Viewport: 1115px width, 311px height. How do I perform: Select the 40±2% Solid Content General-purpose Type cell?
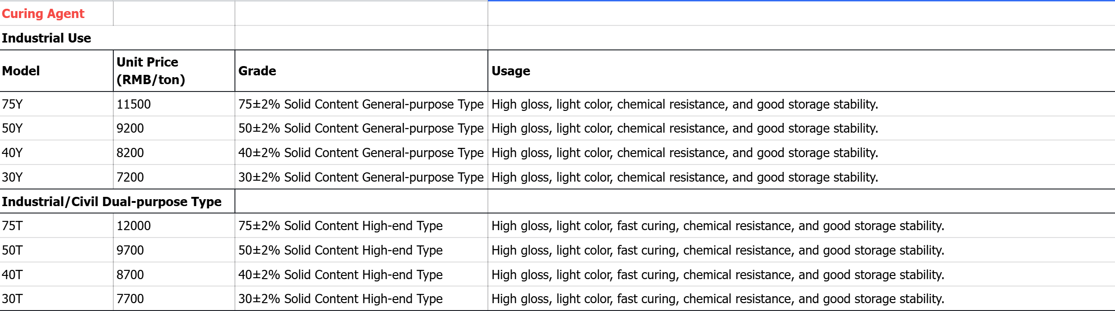coord(361,152)
